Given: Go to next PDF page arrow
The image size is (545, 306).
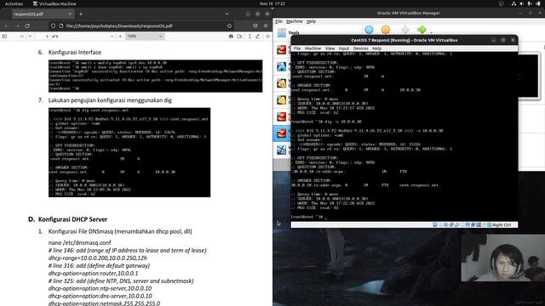Looking at the screenshot, I should pyautogui.click(x=30, y=36).
